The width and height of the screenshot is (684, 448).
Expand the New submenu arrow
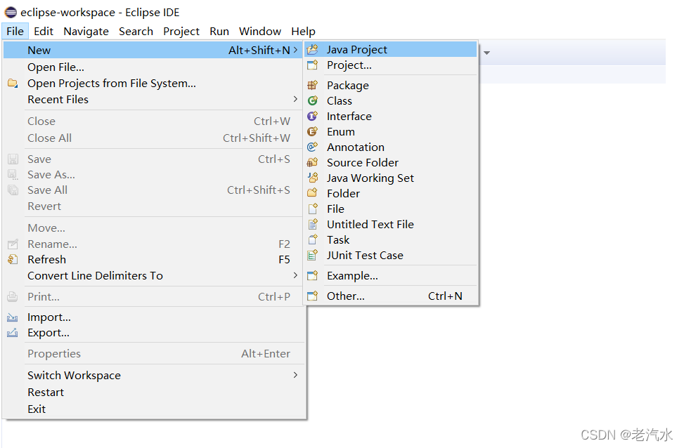(x=295, y=50)
